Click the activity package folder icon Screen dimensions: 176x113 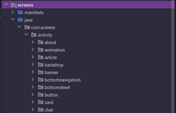(34, 35)
